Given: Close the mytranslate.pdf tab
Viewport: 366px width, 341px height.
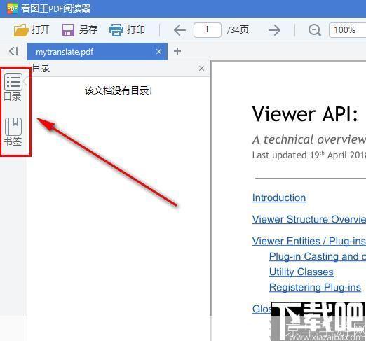Looking at the screenshot, I should click(158, 51).
